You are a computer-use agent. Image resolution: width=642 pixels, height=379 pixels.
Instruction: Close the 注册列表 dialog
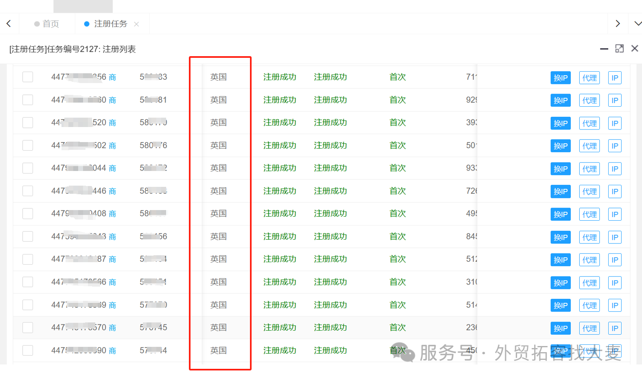click(635, 48)
